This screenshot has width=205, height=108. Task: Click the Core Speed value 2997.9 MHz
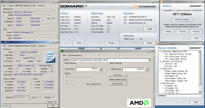21,82
